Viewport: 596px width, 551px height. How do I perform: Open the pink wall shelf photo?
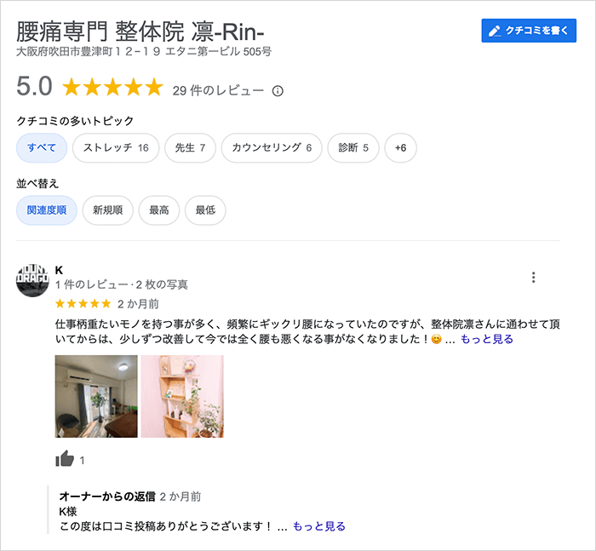[x=182, y=396]
